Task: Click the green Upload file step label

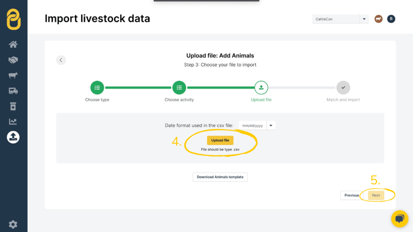Action: point(261,100)
